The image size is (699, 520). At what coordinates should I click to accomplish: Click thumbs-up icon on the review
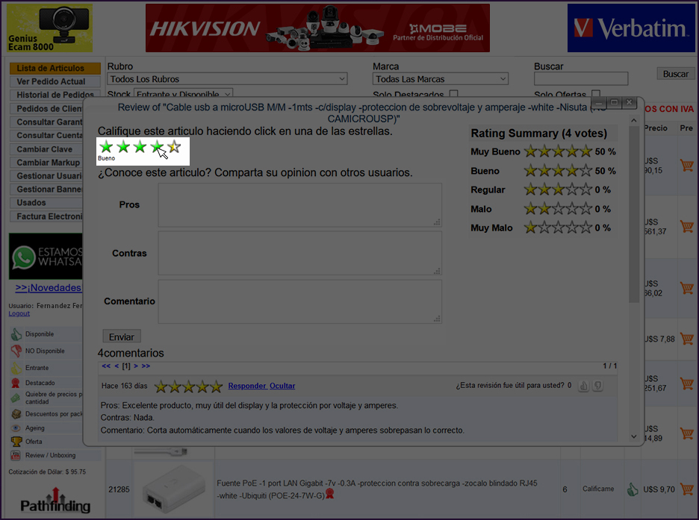[x=584, y=386]
